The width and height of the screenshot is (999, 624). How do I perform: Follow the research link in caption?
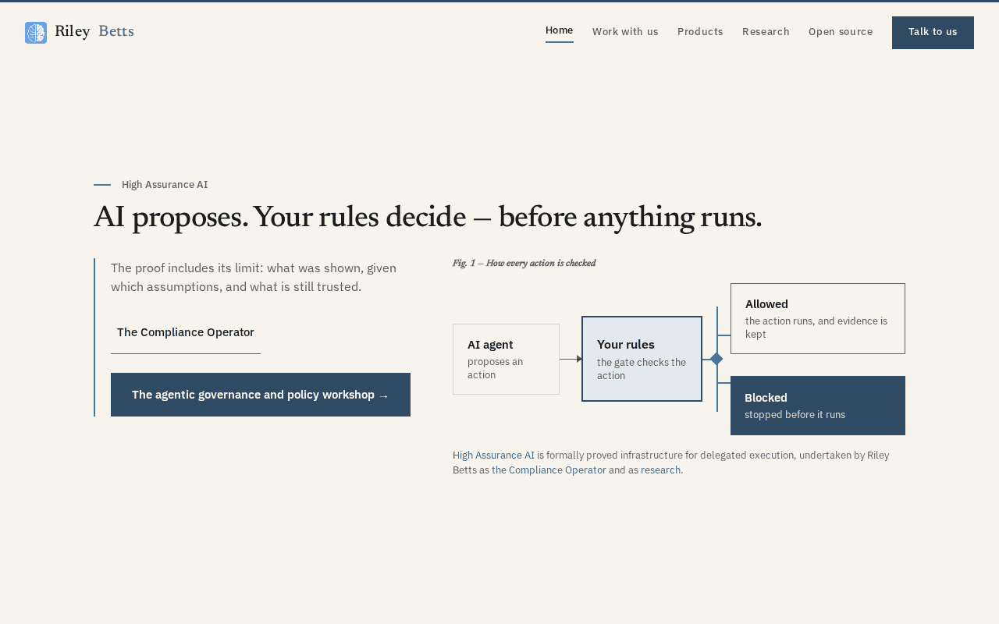[660, 470]
